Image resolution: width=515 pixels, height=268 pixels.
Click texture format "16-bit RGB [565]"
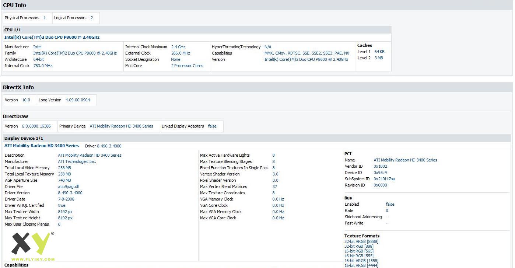(x=359, y=251)
